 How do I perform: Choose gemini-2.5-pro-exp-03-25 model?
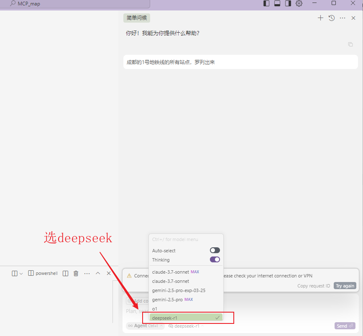[x=186, y=290]
